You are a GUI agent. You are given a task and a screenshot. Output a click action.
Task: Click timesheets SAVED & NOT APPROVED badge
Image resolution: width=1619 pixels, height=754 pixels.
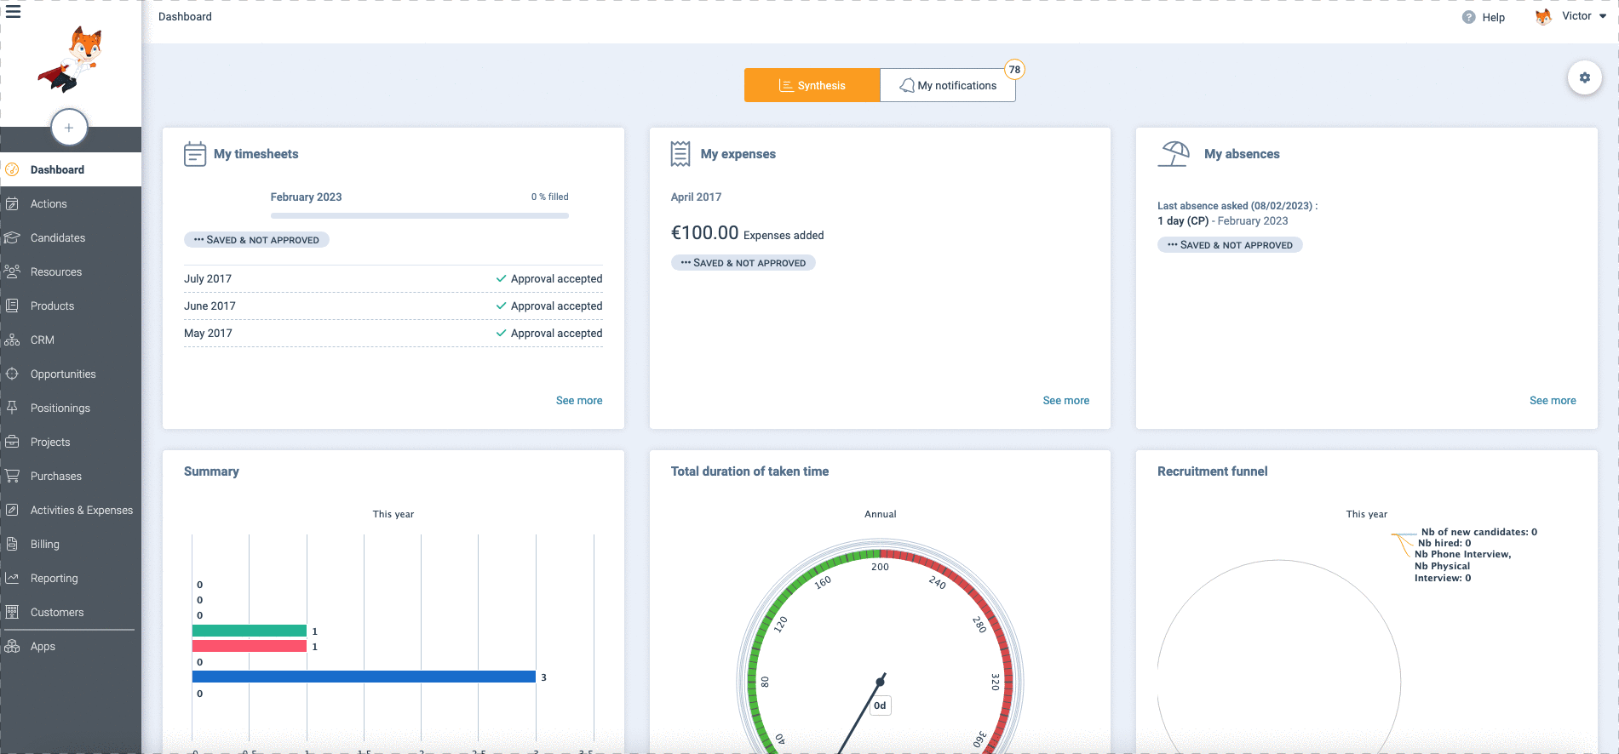point(256,240)
